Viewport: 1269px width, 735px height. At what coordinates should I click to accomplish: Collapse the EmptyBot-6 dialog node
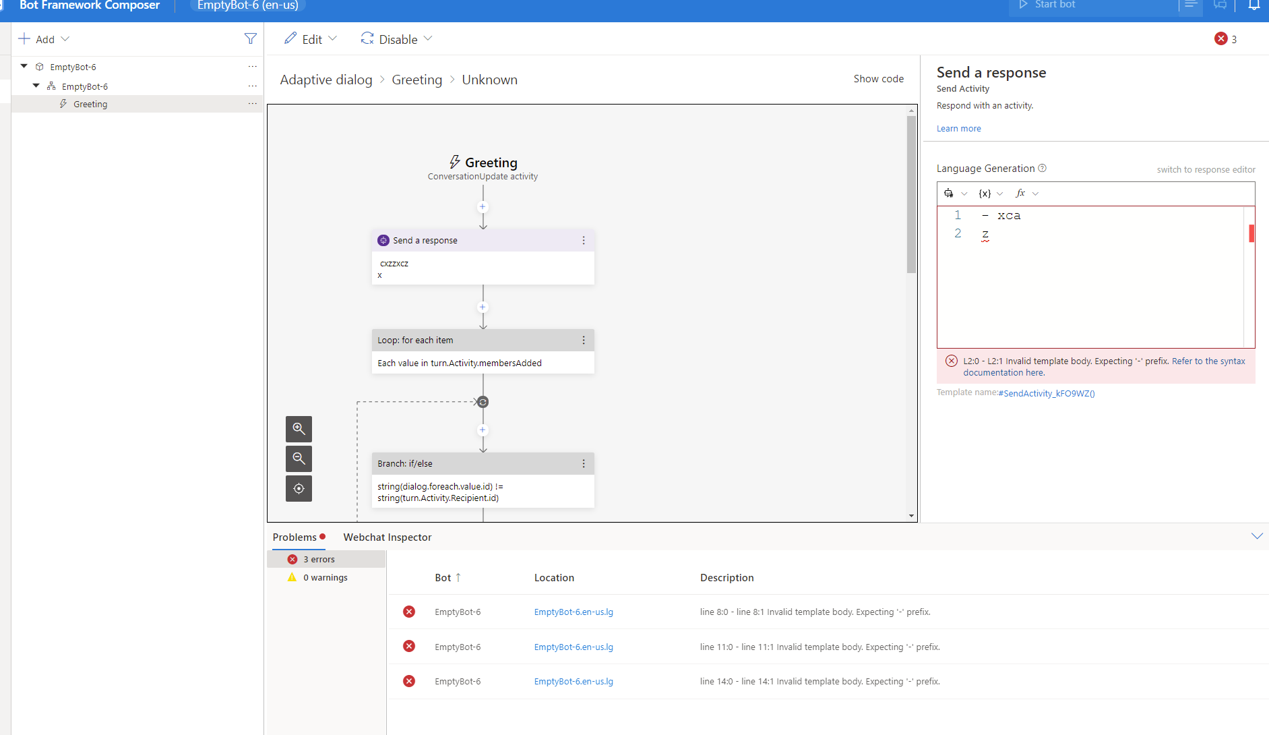click(x=36, y=86)
